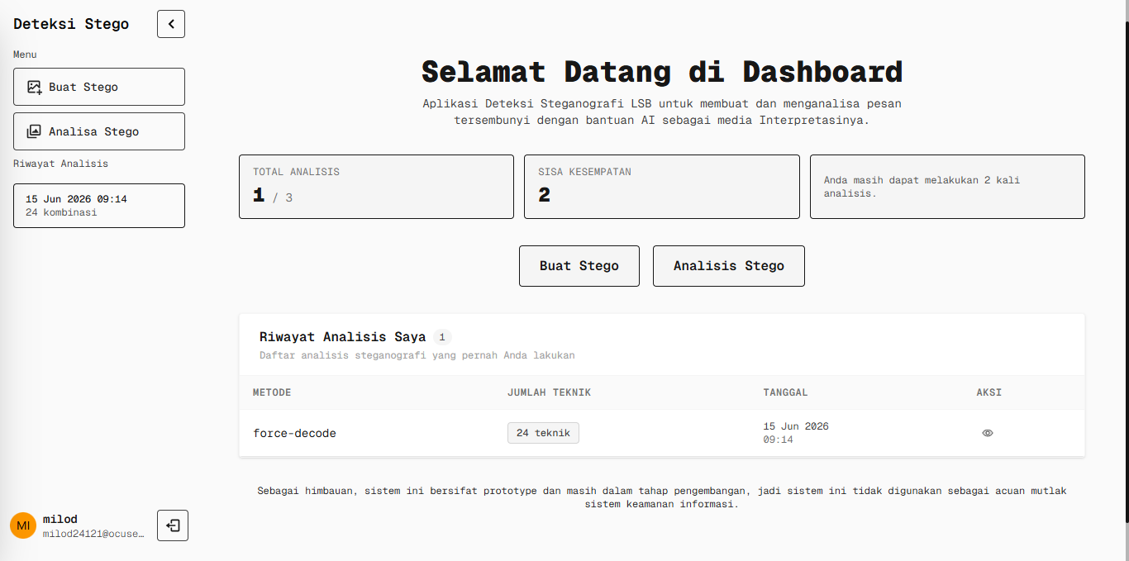Click the logout icon button

point(173,525)
